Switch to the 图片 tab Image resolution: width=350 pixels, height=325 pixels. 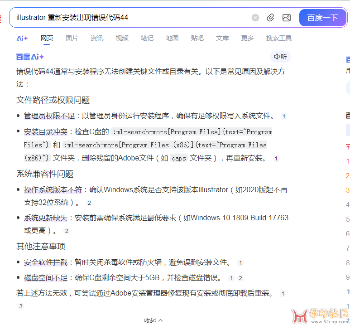point(72,38)
